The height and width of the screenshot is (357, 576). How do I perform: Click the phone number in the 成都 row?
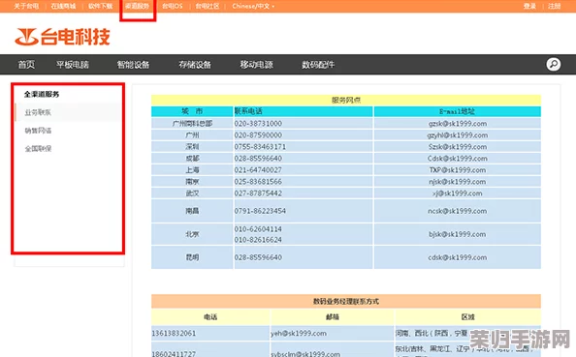pos(258,159)
